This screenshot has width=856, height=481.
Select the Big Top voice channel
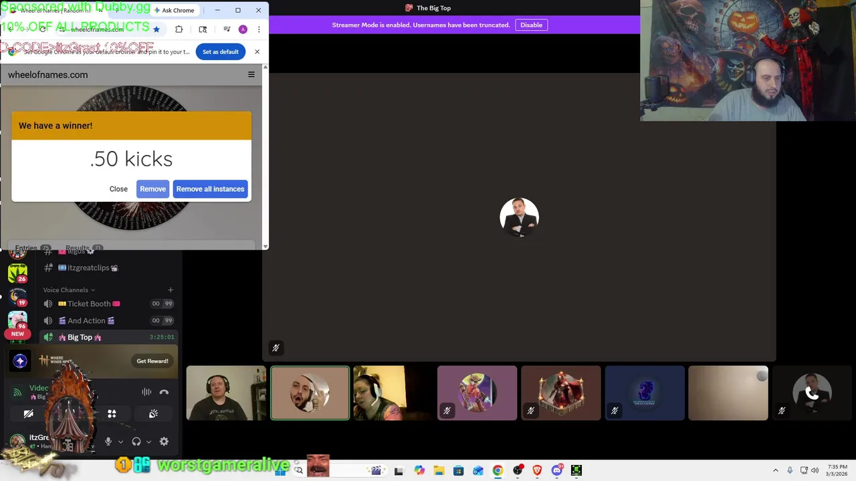[108, 337]
